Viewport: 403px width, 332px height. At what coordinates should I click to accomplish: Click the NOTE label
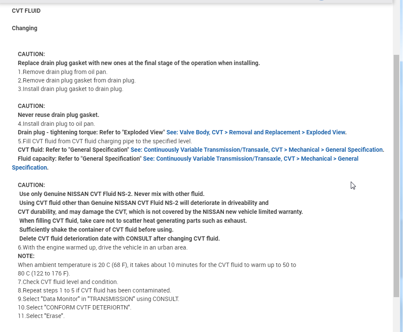click(26, 256)
